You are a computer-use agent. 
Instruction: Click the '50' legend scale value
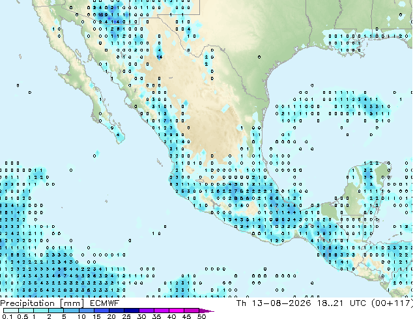coord(202,316)
